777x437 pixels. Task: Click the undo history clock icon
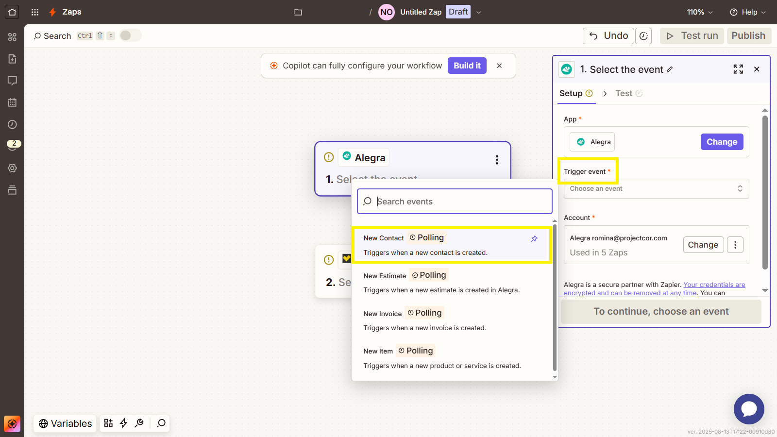click(x=643, y=36)
